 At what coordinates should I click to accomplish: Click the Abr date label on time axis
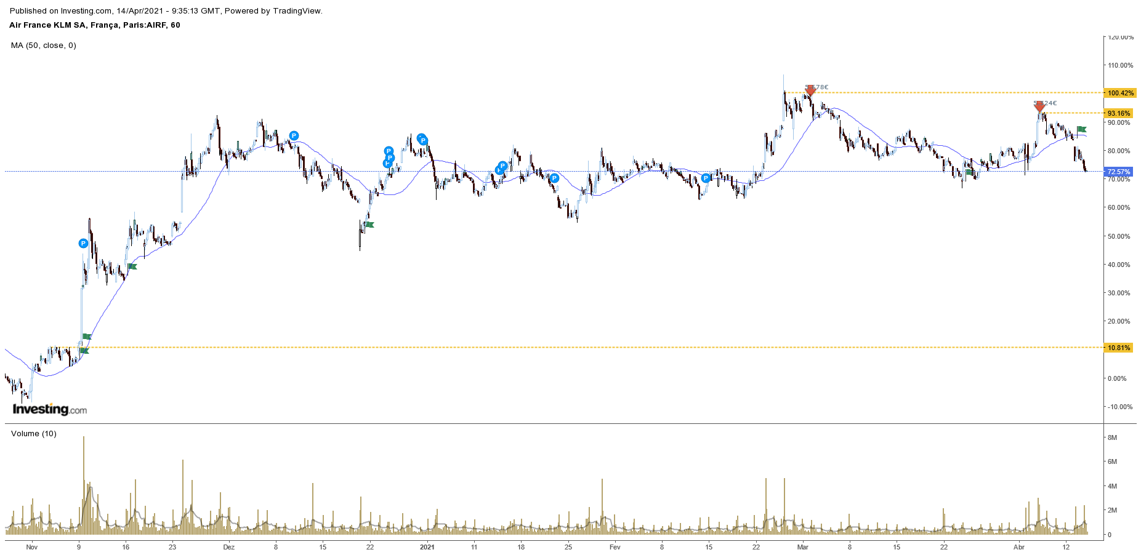click(1019, 546)
